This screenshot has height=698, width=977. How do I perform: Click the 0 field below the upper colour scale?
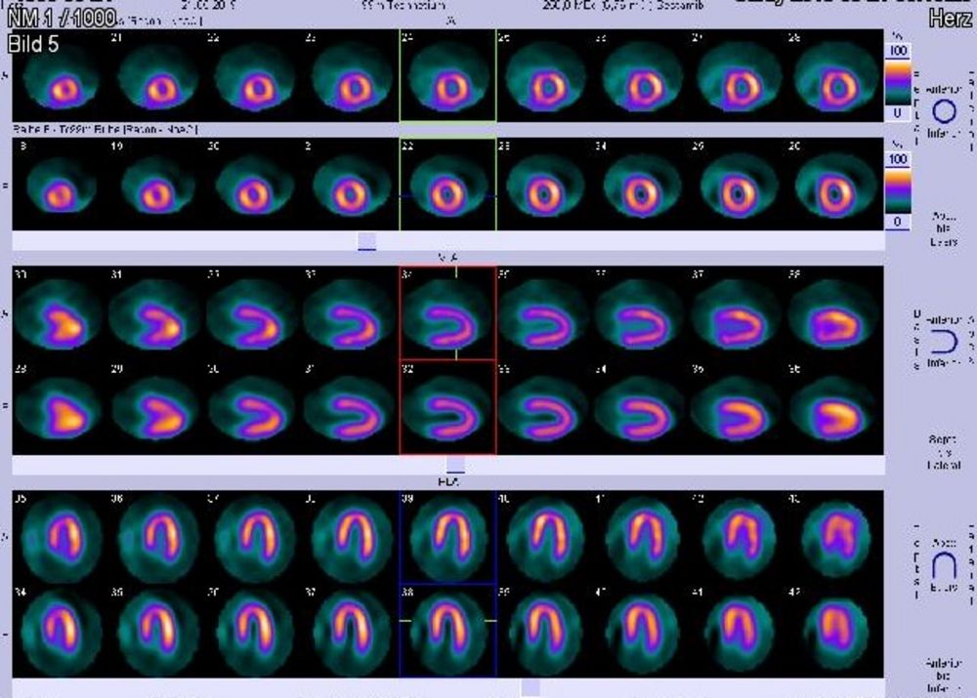[x=898, y=113]
